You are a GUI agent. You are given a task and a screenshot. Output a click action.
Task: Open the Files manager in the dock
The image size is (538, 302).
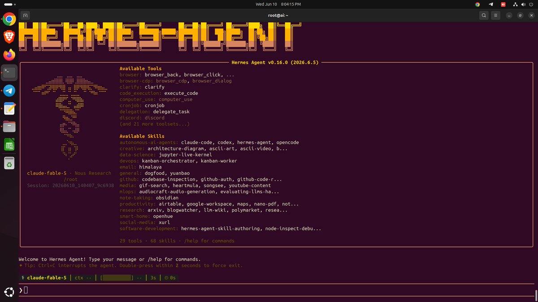coord(9,127)
